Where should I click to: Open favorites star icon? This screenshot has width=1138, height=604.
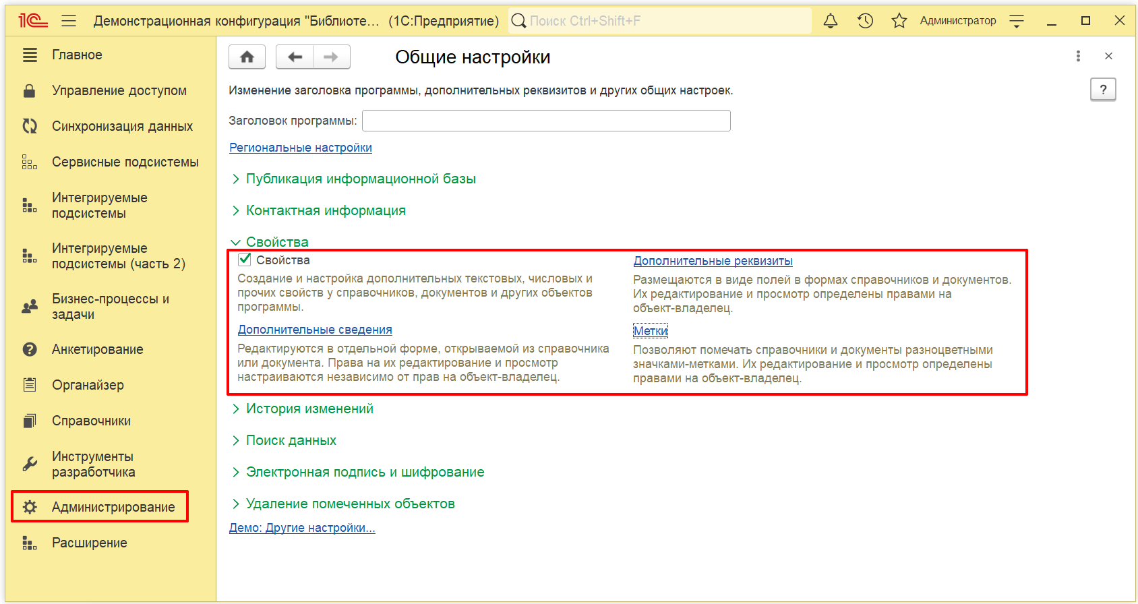(x=899, y=21)
